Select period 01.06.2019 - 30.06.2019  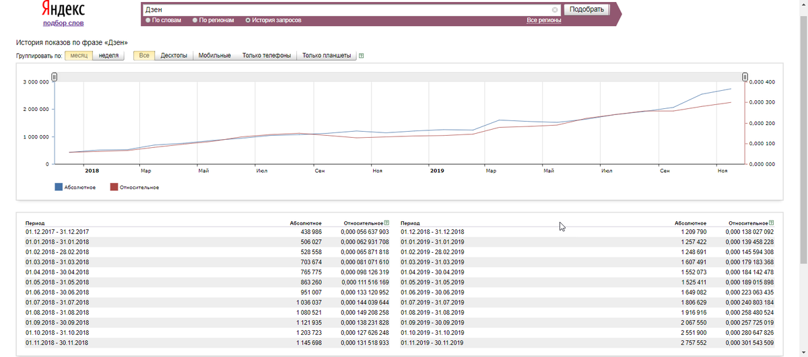coord(432,292)
